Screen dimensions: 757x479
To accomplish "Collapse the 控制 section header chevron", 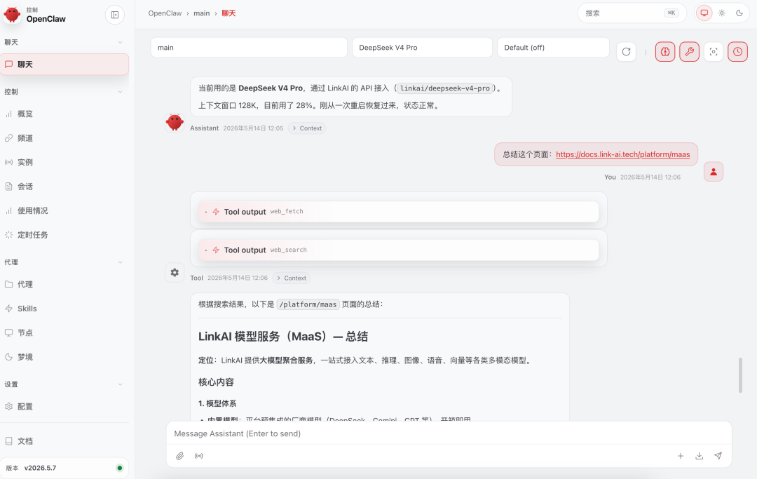I will click(x=121, y=92).
